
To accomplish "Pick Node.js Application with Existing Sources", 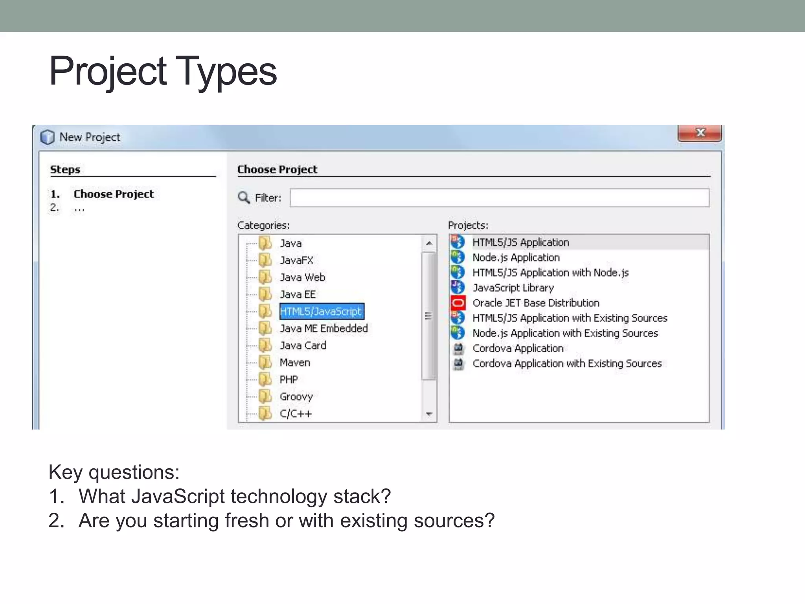I will point(565,333).
